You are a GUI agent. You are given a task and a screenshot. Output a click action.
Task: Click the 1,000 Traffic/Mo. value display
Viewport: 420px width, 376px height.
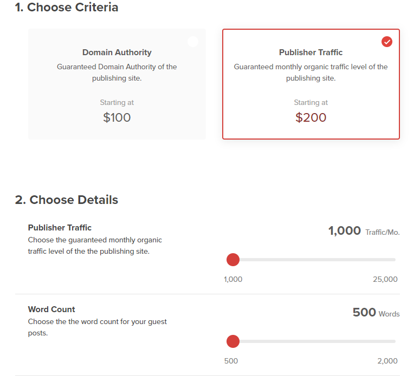tap(364, 231)
